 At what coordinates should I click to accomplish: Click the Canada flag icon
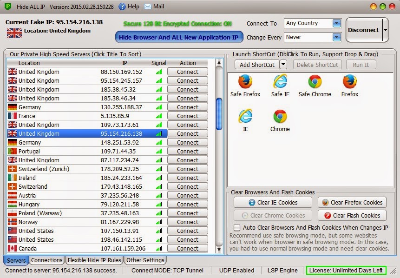(12, 248)
